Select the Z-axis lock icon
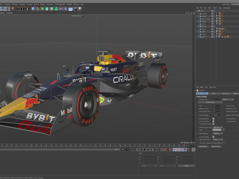This screenshot has width=239, height=179. (x=7, y=9)
